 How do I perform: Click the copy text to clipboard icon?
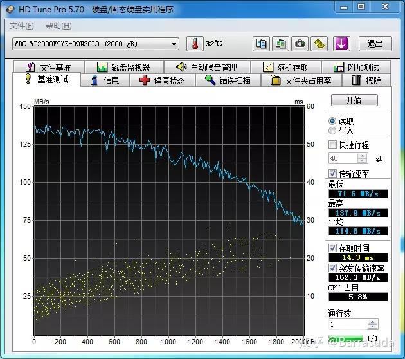coord(262,44)
